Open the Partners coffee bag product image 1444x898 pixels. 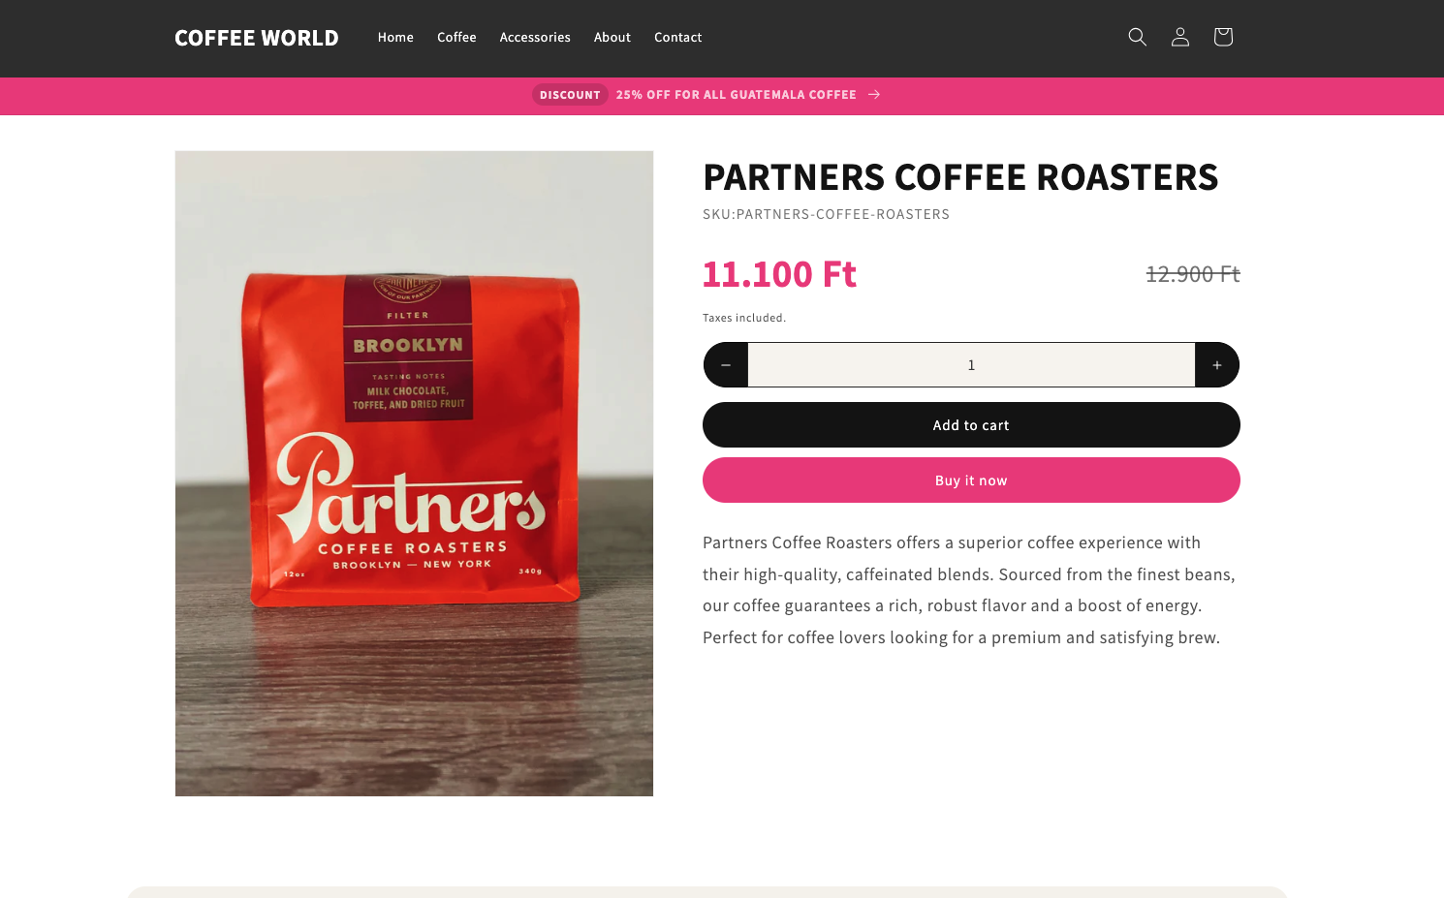[414, 474]
